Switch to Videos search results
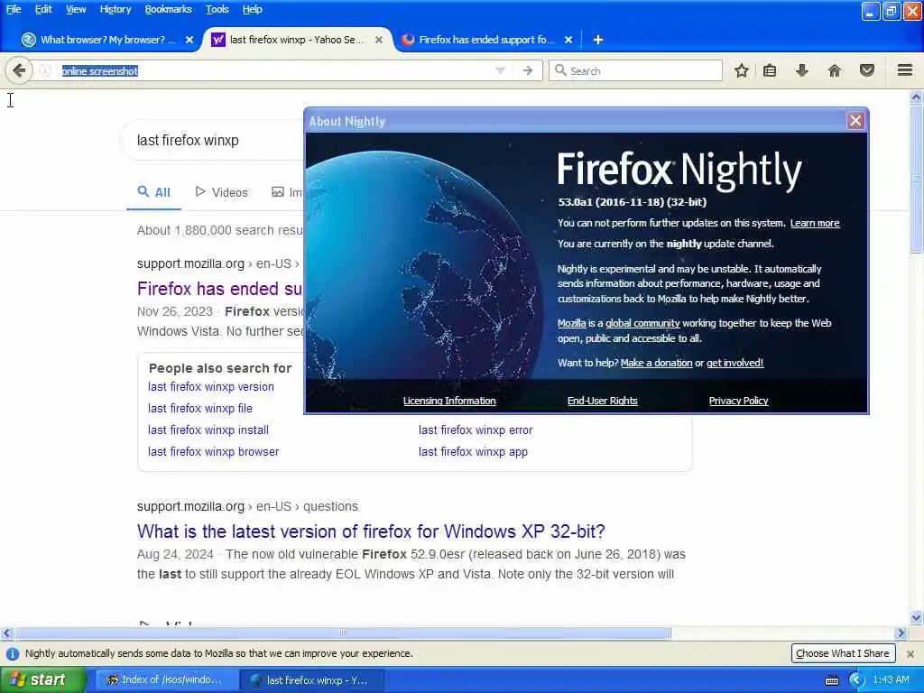924x693 pixels. [x=222, y=192]
